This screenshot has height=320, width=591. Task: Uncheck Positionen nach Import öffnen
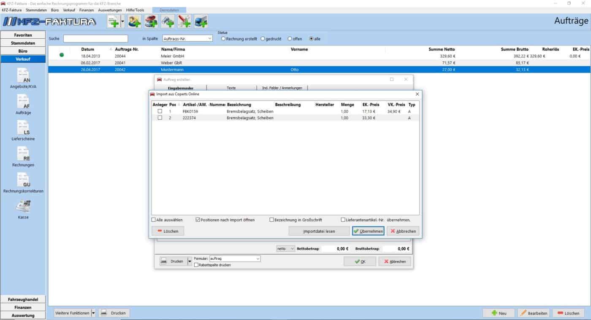coord(198,220)
